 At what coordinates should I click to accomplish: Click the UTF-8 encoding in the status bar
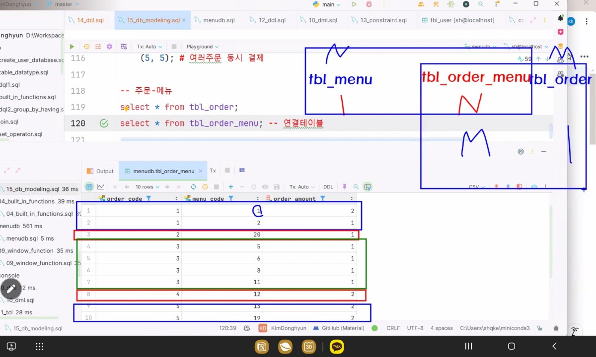pos(415,328)
